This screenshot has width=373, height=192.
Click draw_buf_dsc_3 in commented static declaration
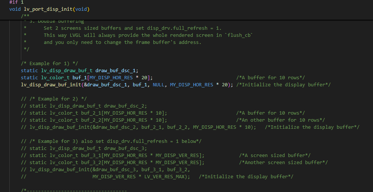[125, 148]
